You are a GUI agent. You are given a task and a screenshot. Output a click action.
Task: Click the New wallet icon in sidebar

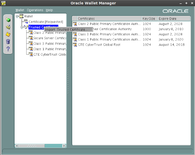pyautogui.click(x=8, y=20)
